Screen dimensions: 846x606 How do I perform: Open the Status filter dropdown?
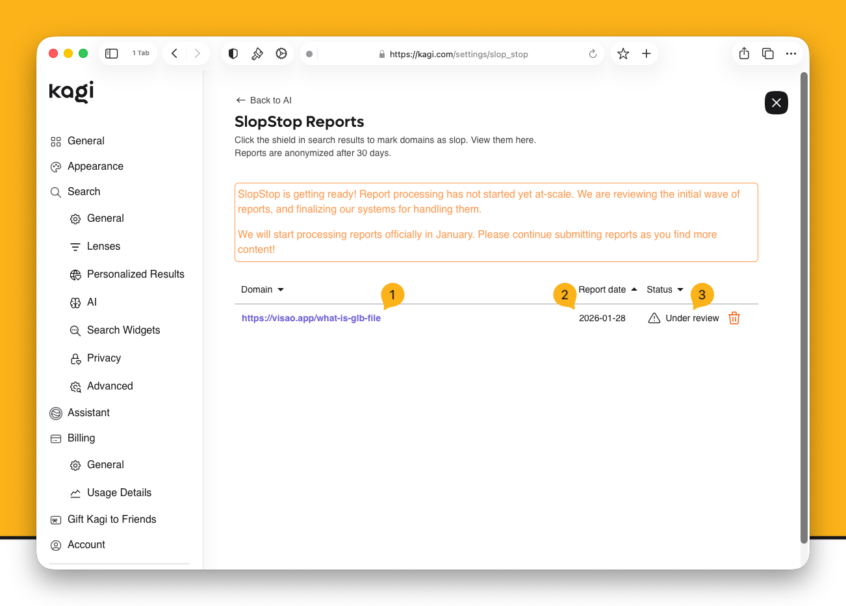(680, 289)
